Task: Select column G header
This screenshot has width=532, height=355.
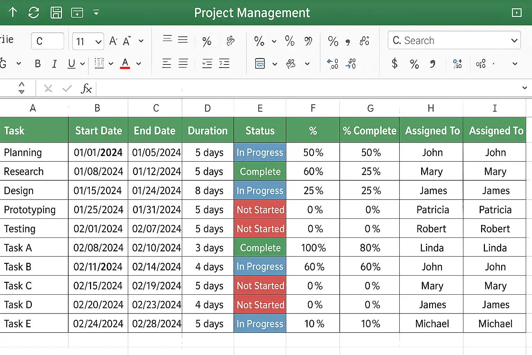Action: [370, 108]
